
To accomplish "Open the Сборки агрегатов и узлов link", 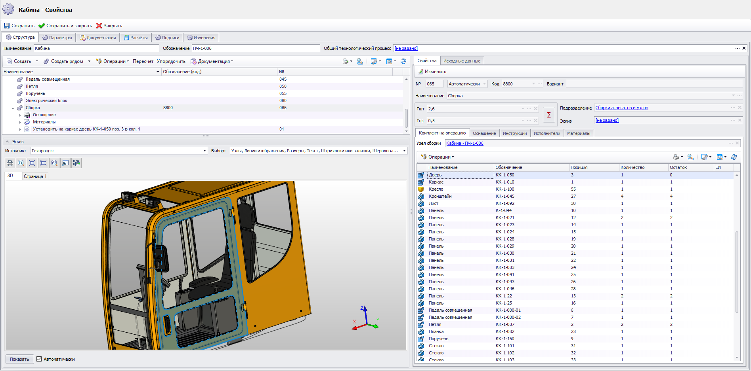I will [621, 108].
